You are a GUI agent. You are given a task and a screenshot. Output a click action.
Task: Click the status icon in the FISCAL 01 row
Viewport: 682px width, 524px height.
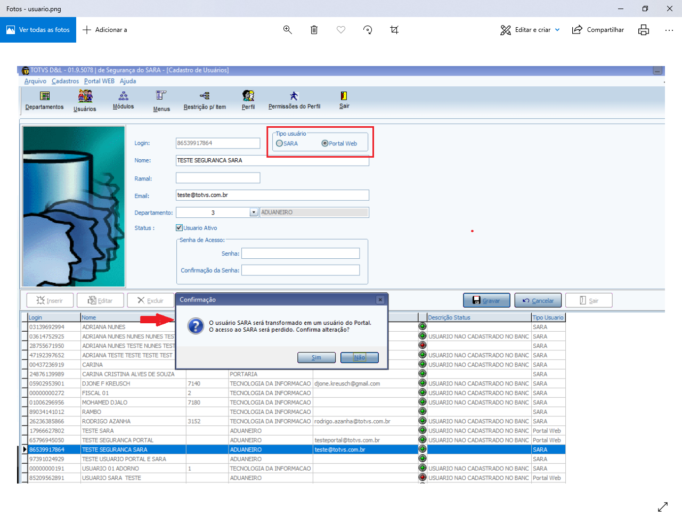click(x=423, y=392)
